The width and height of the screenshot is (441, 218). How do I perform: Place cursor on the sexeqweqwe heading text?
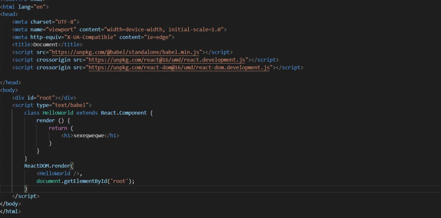89,136
